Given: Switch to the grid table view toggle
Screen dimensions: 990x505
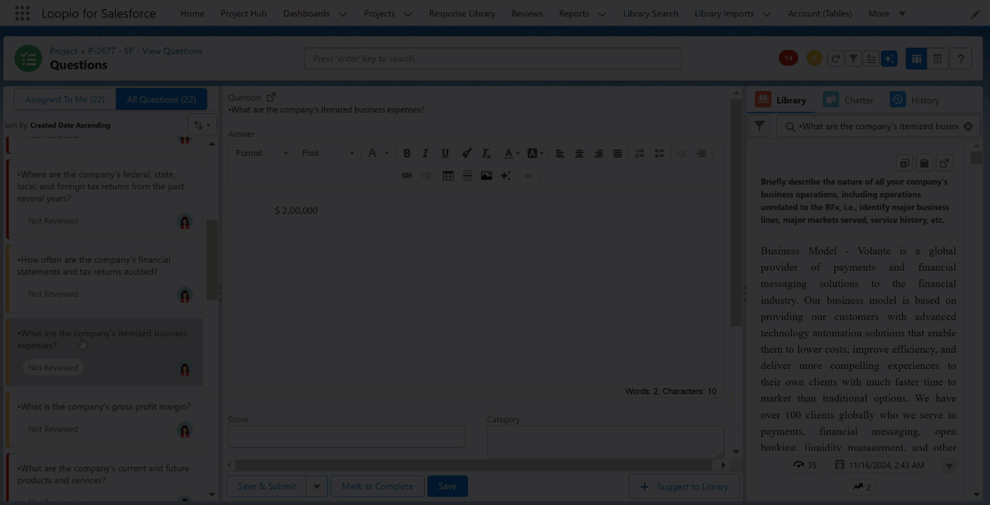Looking at the screenshot, I should point(937,59).
